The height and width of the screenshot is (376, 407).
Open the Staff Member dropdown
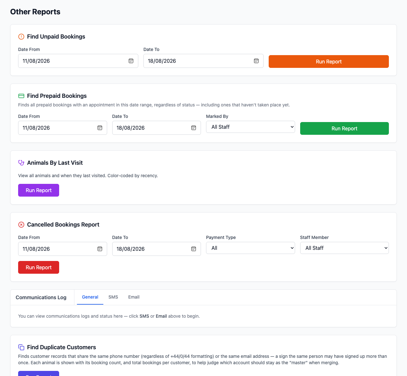pos(344,248)
